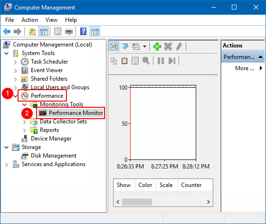Add a counter with green plus
The height and width of the screenshot is (224, 266).
click(x=157, y=47)
